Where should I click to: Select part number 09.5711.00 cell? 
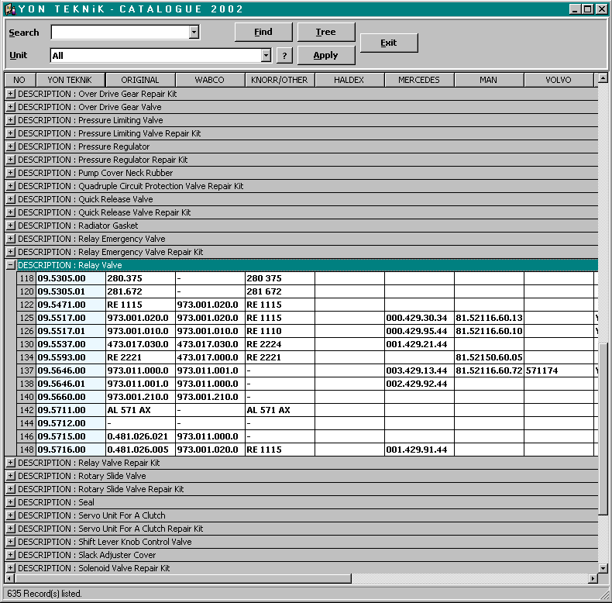pyautogui.click(x=70, y=410)
